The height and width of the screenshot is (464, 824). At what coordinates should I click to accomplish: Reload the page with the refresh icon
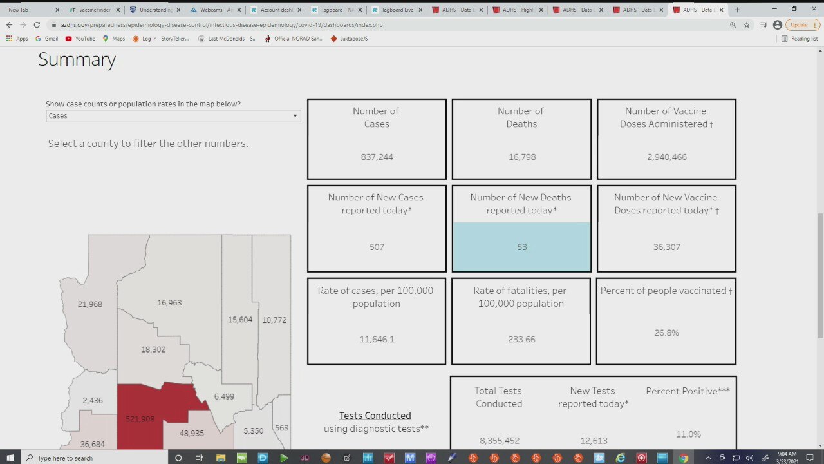(37, 24)
